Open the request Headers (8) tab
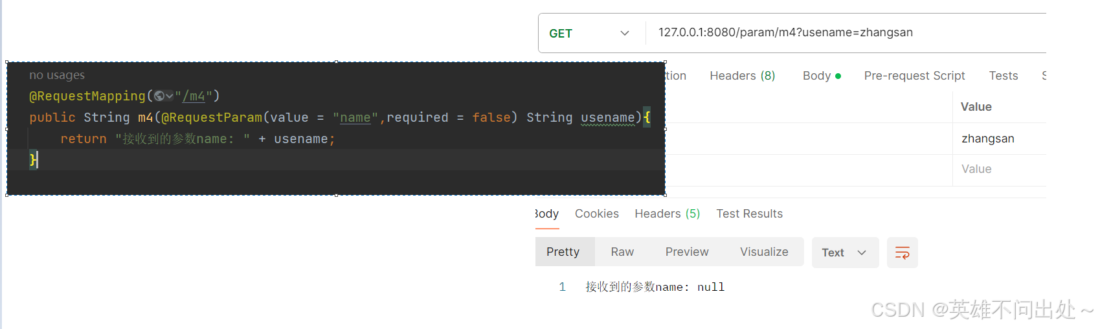The image size is (1100, 329). (x=742, y=76)
